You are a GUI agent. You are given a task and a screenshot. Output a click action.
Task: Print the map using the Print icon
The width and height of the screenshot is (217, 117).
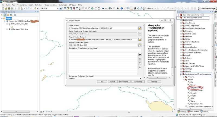pos(12,8)
